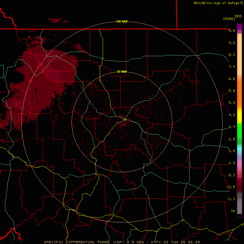Click the 3.4 scale value
The height and width of the screenshot is (244, 244).
coord(232,127)
